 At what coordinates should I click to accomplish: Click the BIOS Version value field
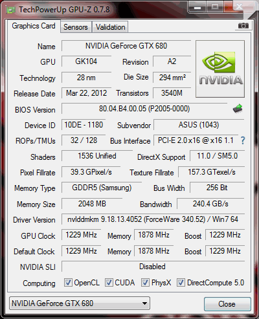pos(144,109)
